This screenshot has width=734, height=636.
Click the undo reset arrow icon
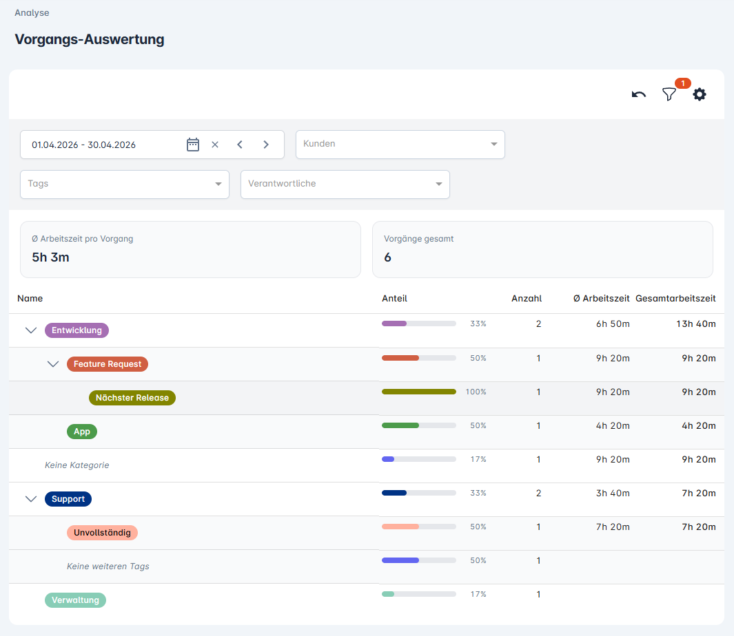pos(639,95)
